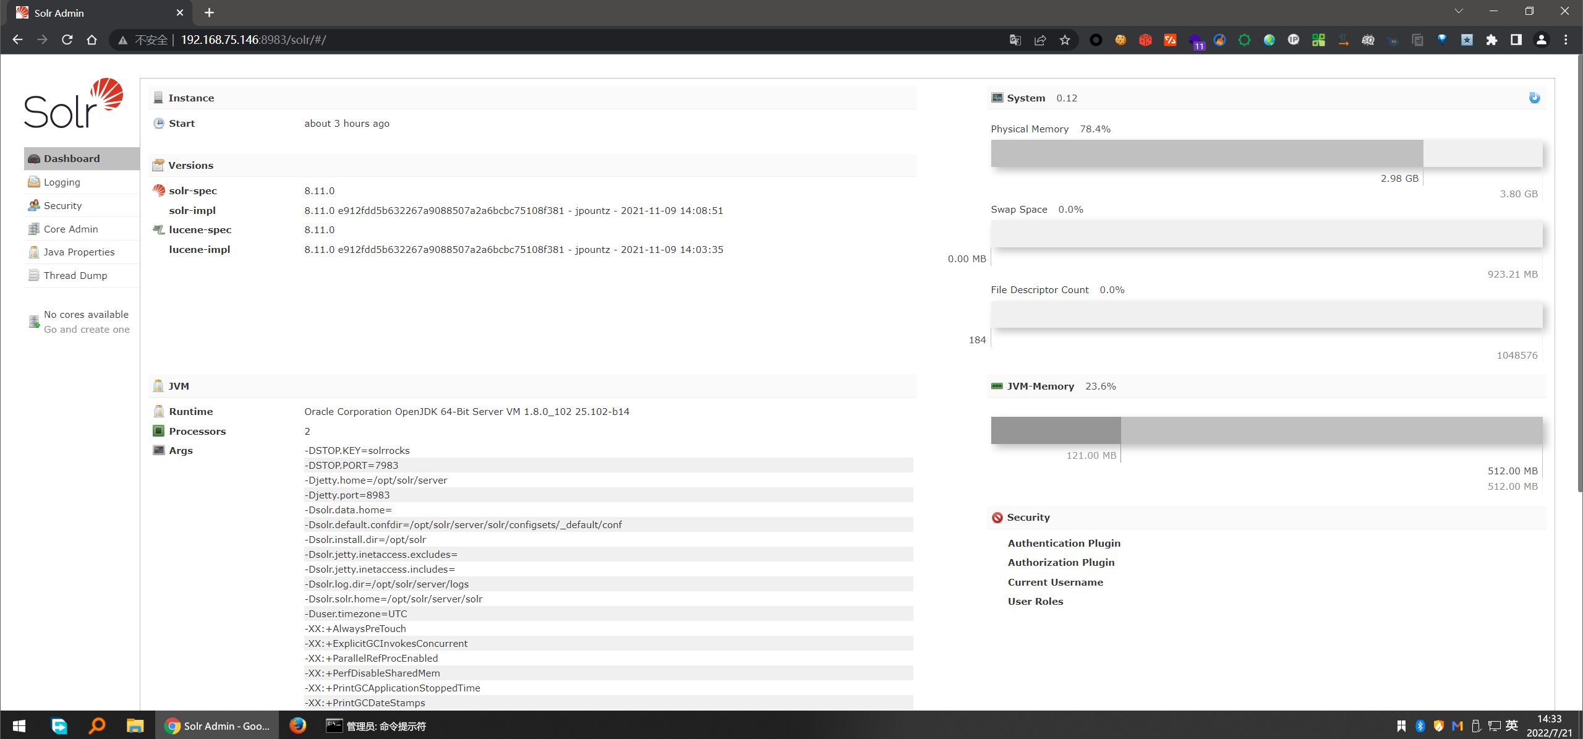
Task: Refresh the System statistics
Action: 1534,98
